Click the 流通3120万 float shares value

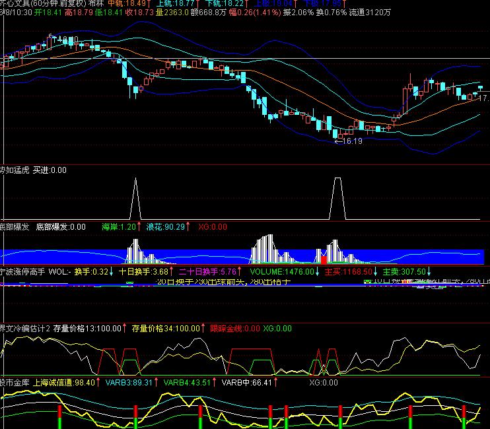click(x=370, y=13)
